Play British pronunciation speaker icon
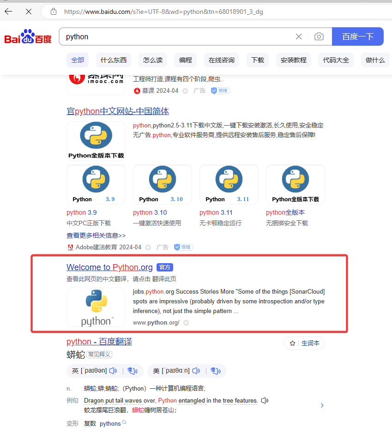The image size is (392, 428). point(113,371)
